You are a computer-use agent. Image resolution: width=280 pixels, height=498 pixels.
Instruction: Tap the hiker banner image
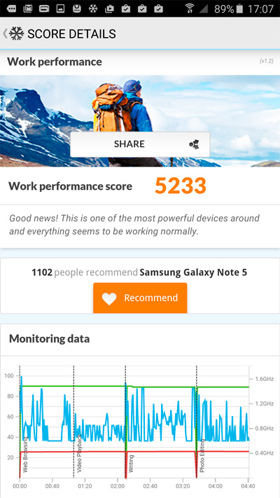tap(140, 120)
